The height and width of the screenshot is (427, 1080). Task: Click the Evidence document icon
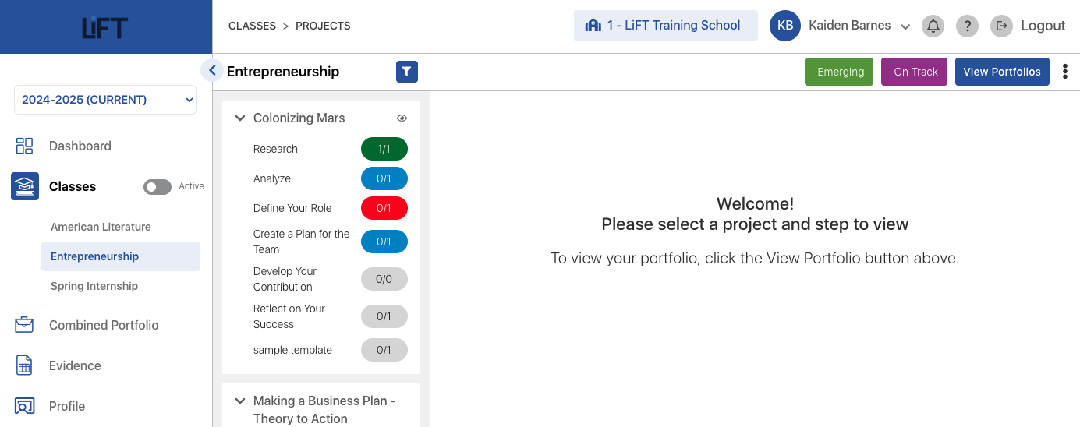click(x=24, y=365)
